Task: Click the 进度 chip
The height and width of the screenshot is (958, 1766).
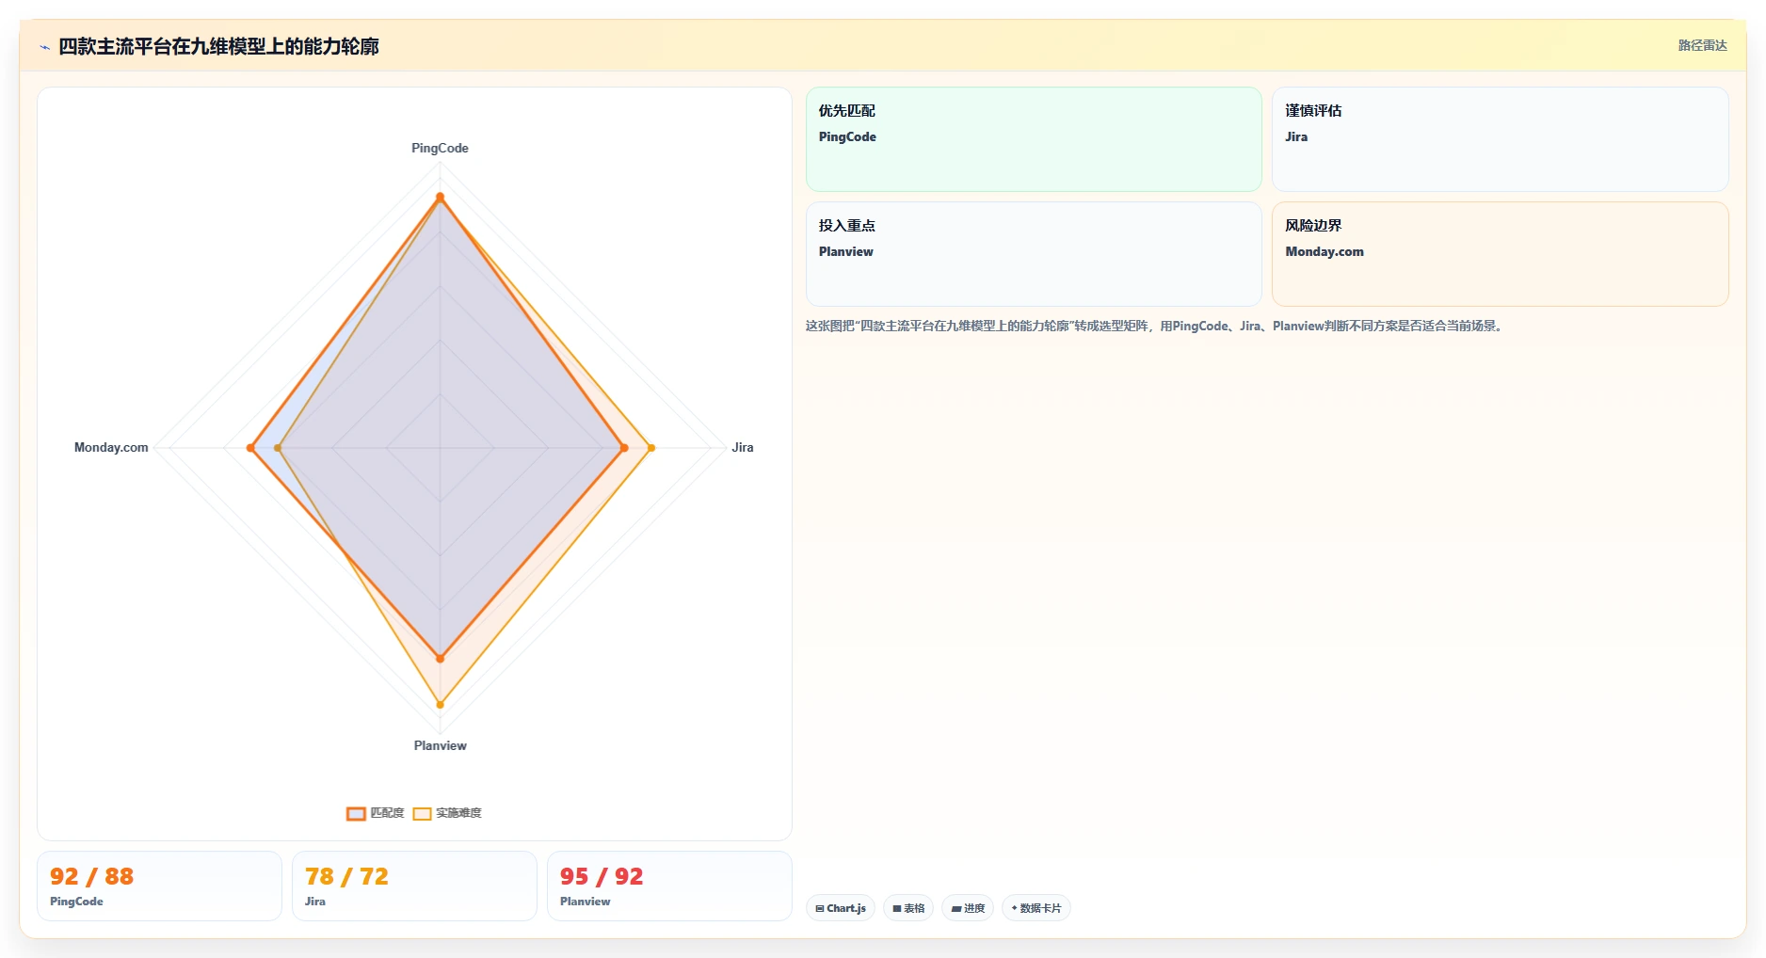Action: click(968, 908)
